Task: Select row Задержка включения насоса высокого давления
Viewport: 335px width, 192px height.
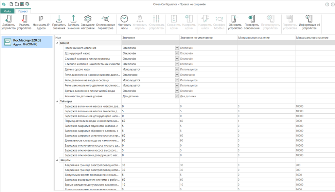Action: pyautogui.click(x=92, y=111)
